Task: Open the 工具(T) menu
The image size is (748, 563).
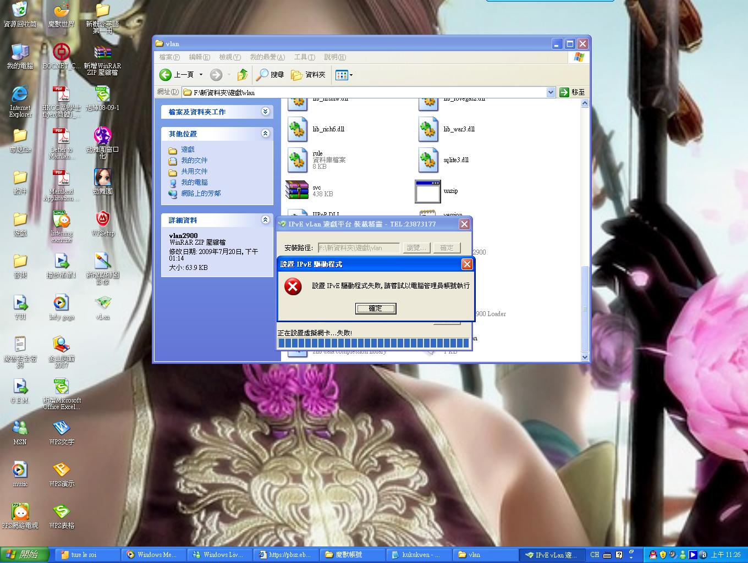Action: pyautogui.click(x=304, y=57)
